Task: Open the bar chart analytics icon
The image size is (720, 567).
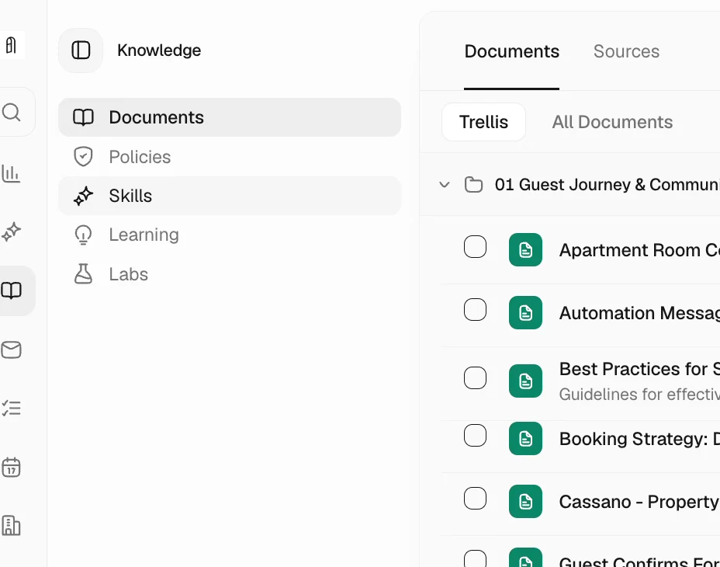Action: (11, 173)
